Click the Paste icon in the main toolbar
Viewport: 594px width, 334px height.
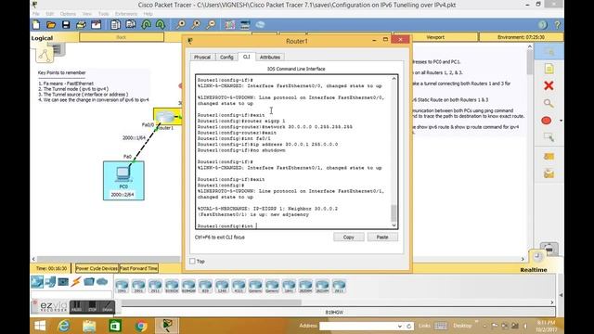130,25
